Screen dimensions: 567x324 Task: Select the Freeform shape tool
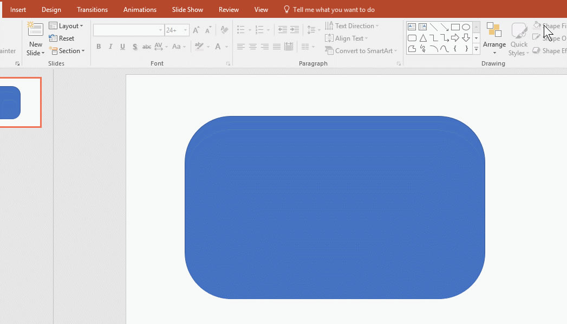[412, 48]
